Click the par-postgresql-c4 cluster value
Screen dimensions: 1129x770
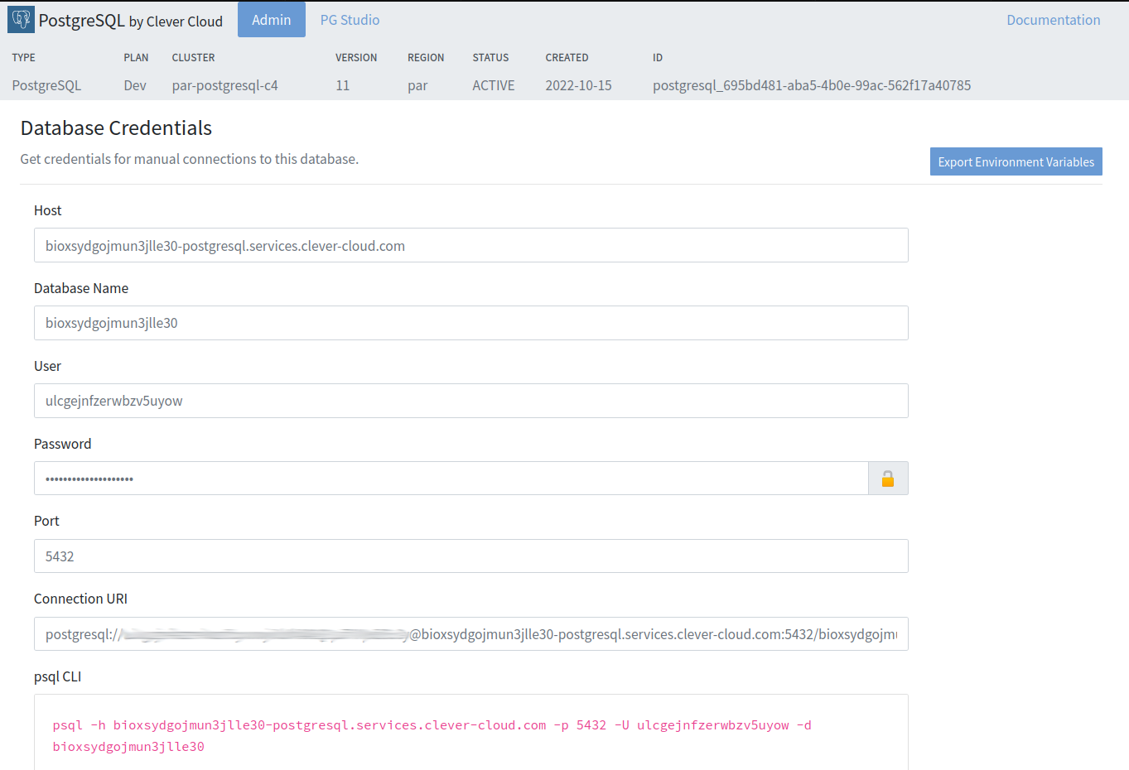tap(225, 85)
